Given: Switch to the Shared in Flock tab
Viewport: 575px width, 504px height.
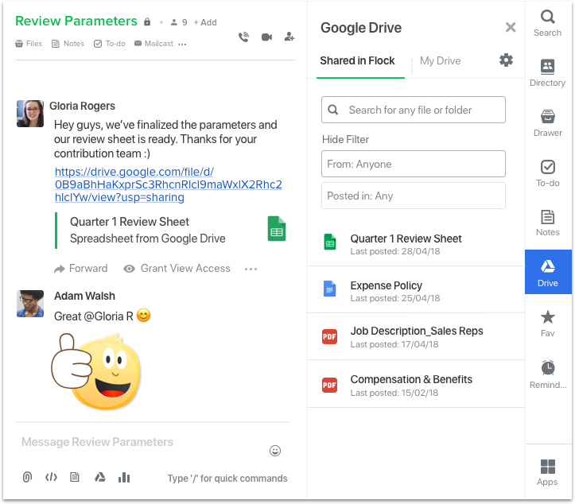Looking at the screenshot, I should 357,61.
